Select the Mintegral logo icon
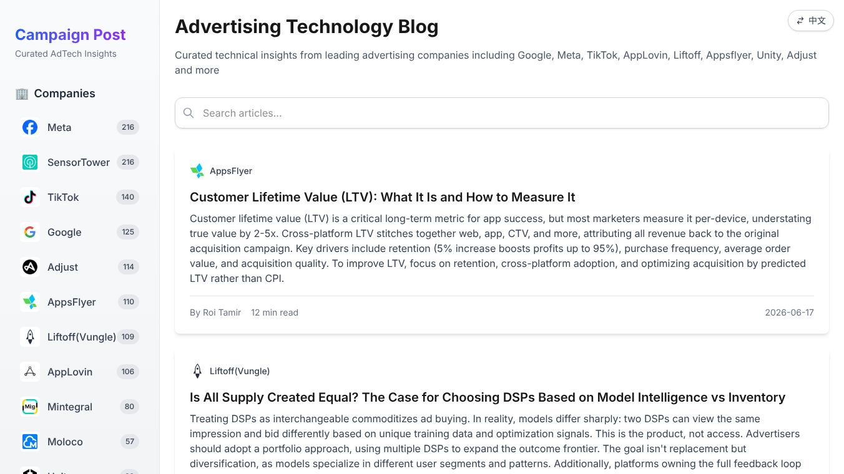 click(x=30, y=407)
